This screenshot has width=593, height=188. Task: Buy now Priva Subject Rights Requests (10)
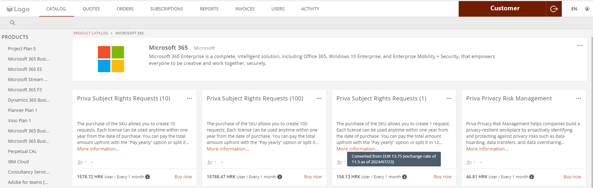tap(183, 177)
